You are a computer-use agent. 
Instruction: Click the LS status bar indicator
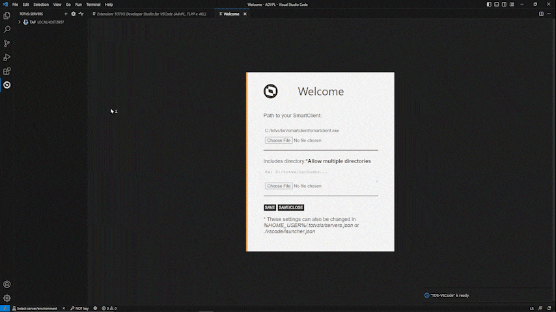point(531,309)
